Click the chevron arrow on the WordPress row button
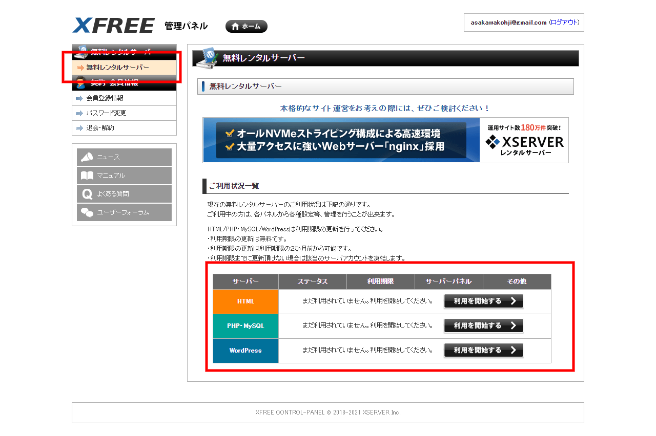The height and width of the screenshot is (436, 656). click(513, 350)
